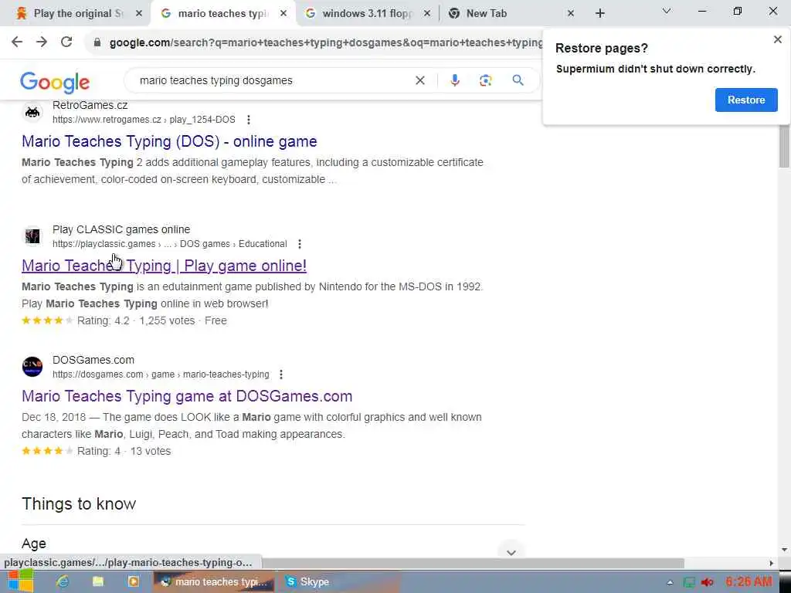The width and height of the screenshot is (791, 593).
Task: Switch to Skype in the taskbar
Action: tap(339, 581)
